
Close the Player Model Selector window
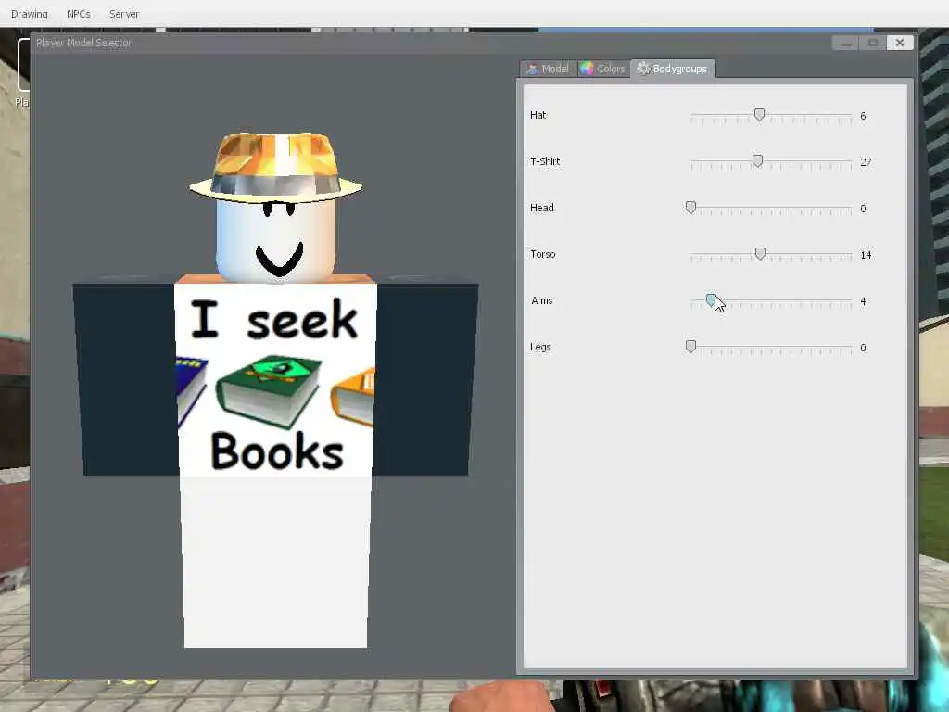[x=900, y=43]
